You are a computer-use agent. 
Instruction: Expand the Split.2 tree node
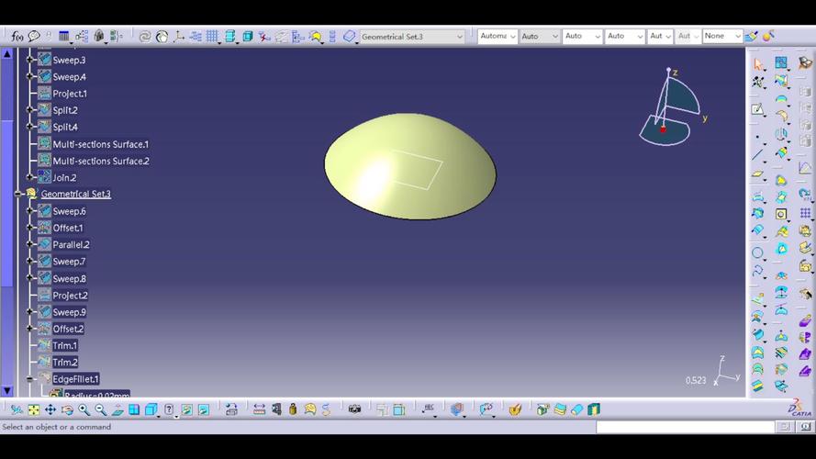(x=29, y=110)
